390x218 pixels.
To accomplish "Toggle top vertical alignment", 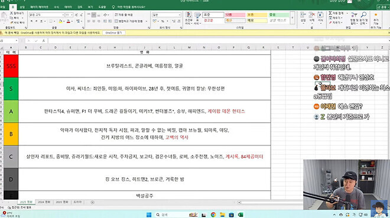I will (89, 15).
